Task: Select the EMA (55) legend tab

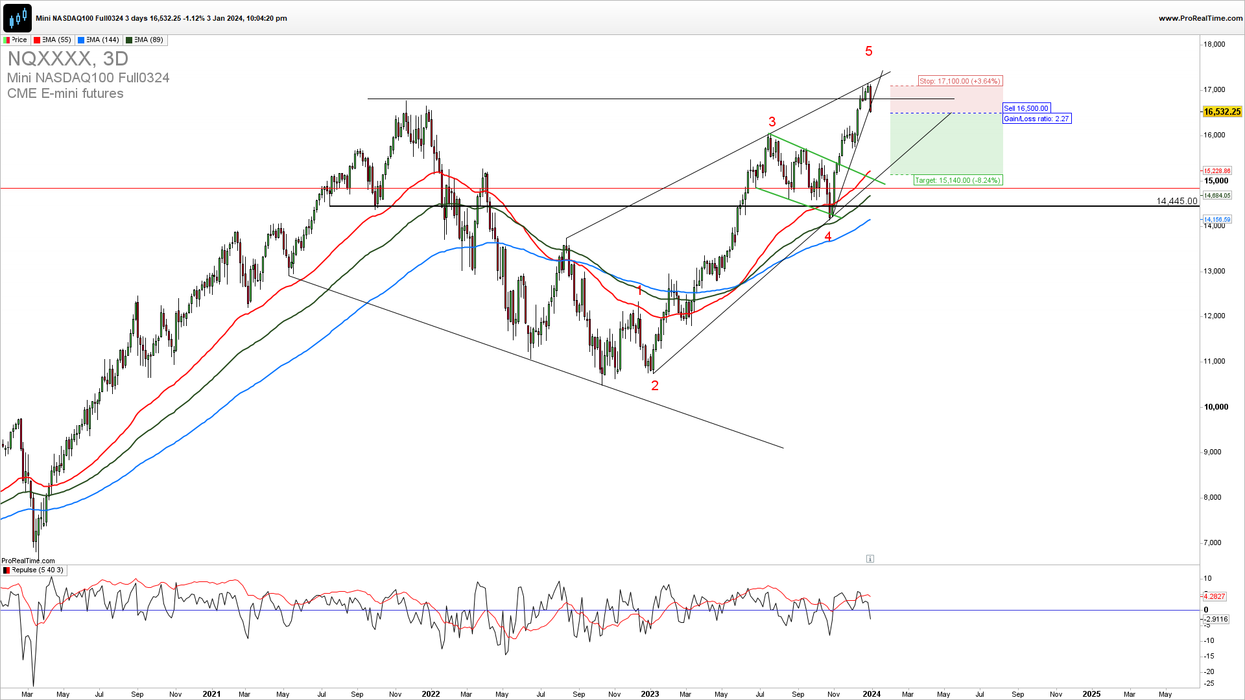Action: tap(52, 40)
